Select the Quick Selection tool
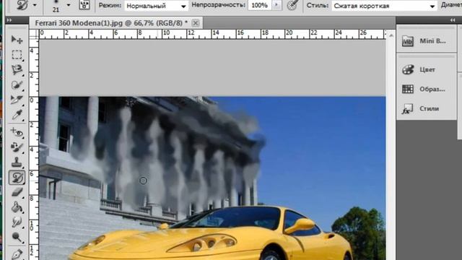 [17, 85]
